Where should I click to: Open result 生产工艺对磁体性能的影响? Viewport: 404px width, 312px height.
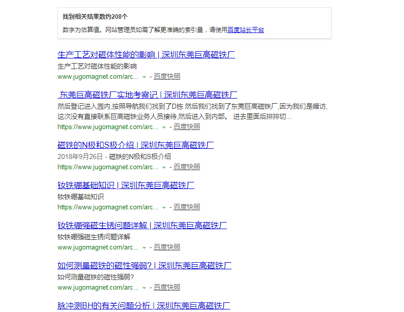click(146, 55)
